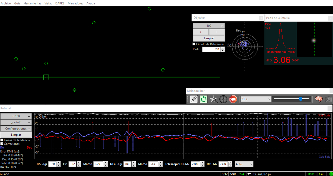Open the Auto declination mode dropdown

point(244,164)
